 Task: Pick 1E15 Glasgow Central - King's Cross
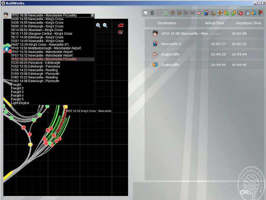[42, 34]
